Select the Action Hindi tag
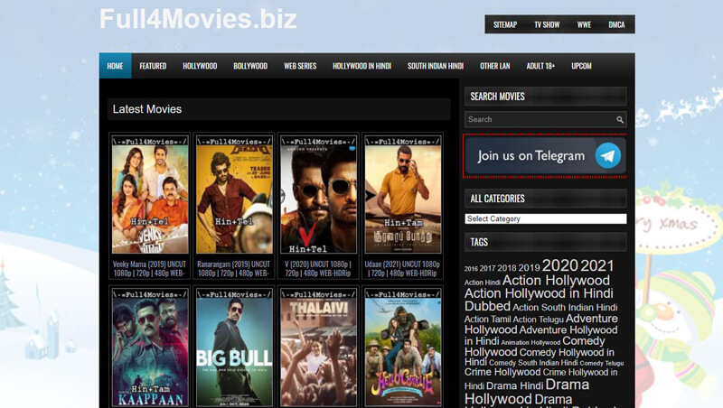This screenshot has height=408, width=723. click(483, 283)
